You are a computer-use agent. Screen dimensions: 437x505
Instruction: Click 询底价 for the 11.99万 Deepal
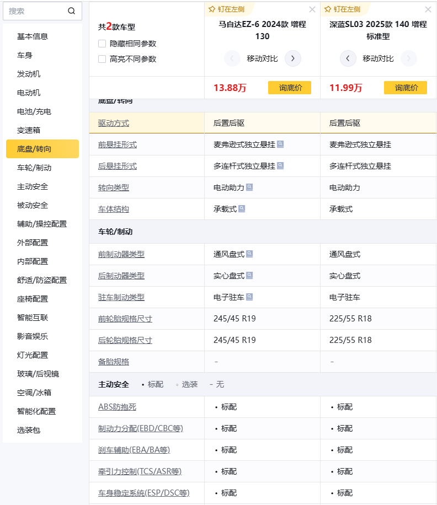406,88
